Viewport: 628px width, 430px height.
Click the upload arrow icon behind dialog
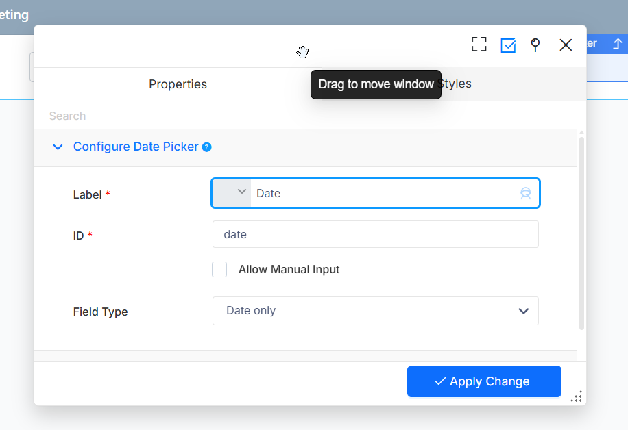617,44
